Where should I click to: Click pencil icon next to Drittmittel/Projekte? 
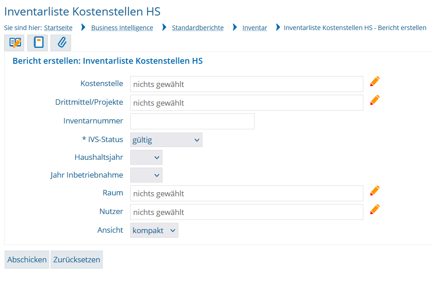click(x=375, y=100)
